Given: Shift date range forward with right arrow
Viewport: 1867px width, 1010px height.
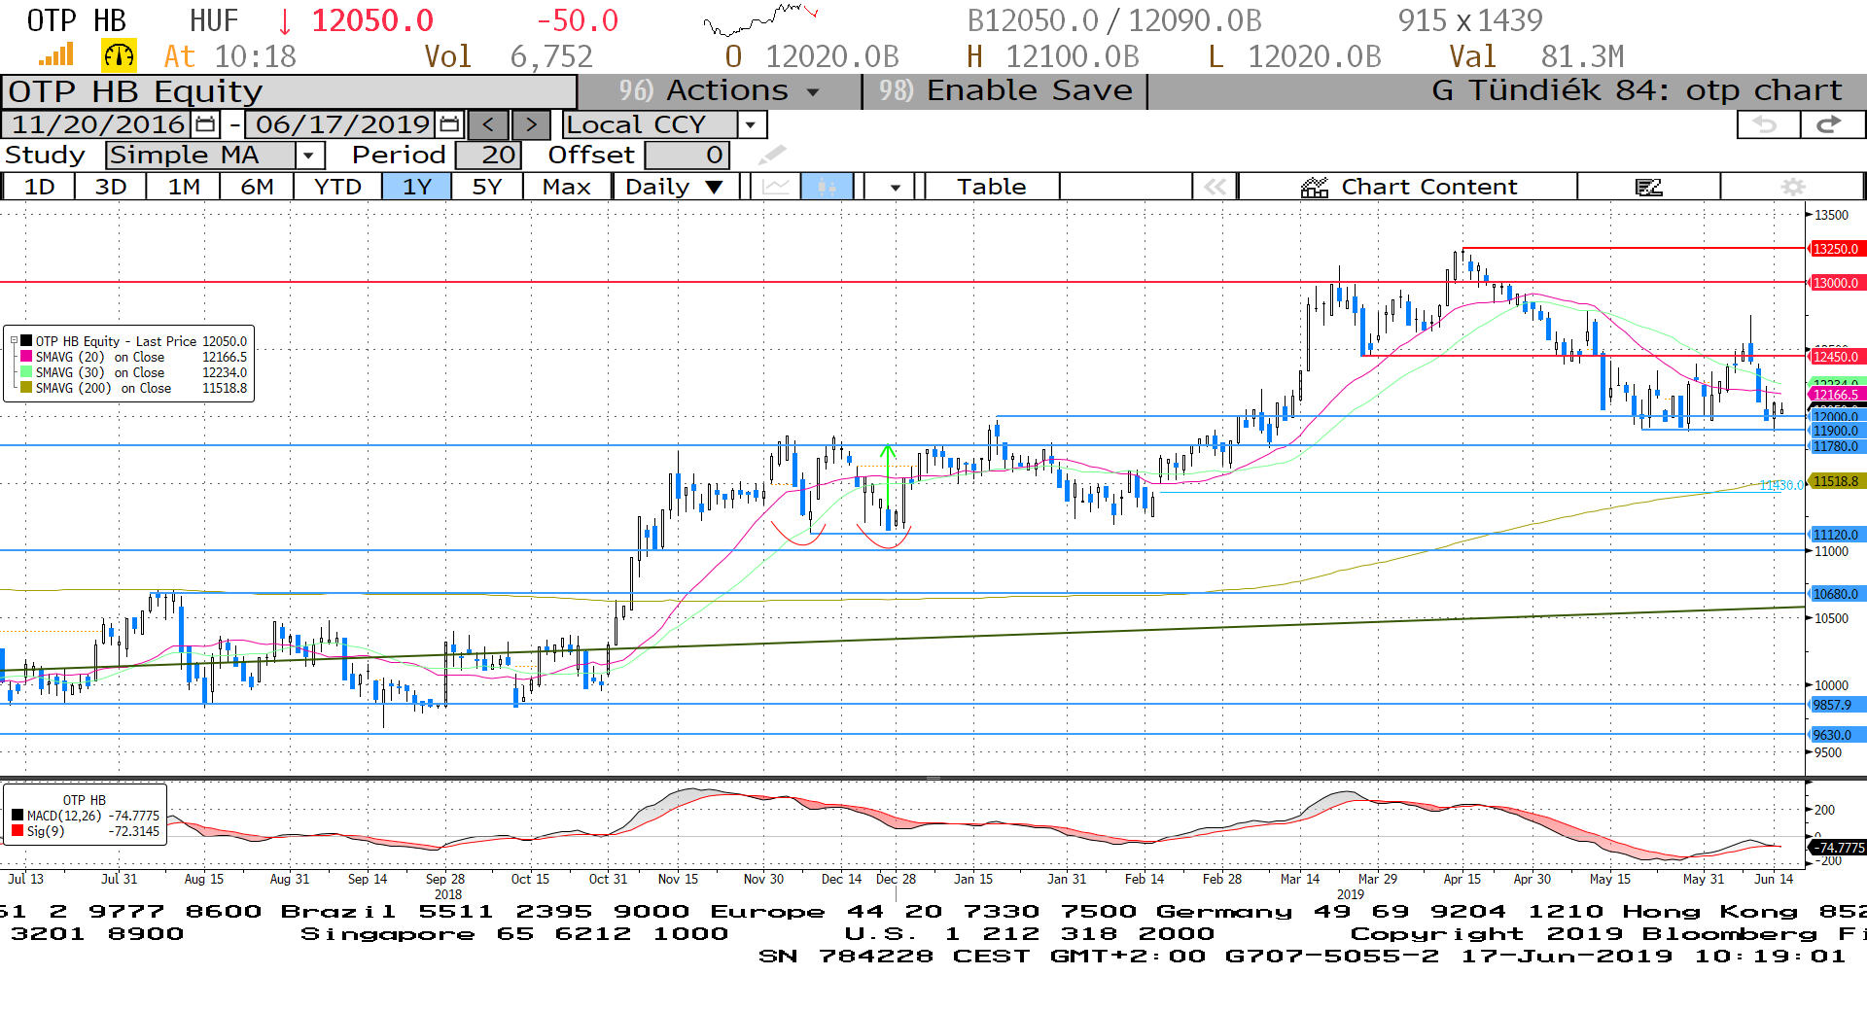Looking at the screenshot, I should [531, 124].
